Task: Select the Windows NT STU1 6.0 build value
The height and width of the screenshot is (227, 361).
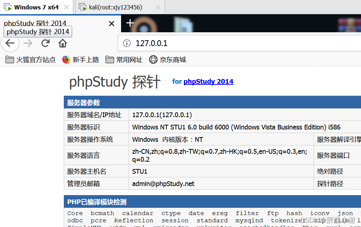Action: click(245, 127)
